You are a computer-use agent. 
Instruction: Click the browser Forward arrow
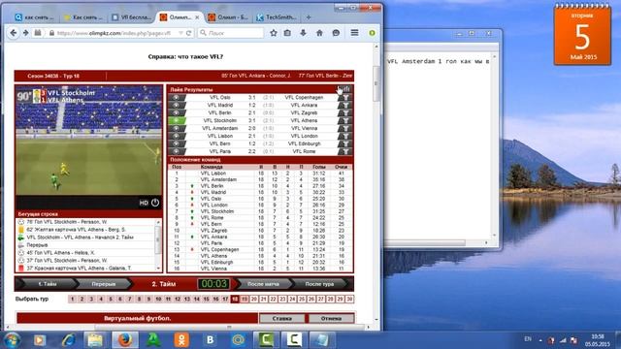26,33
